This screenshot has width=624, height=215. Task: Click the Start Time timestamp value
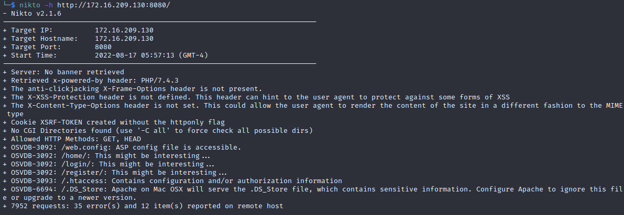tap(154, 55)
